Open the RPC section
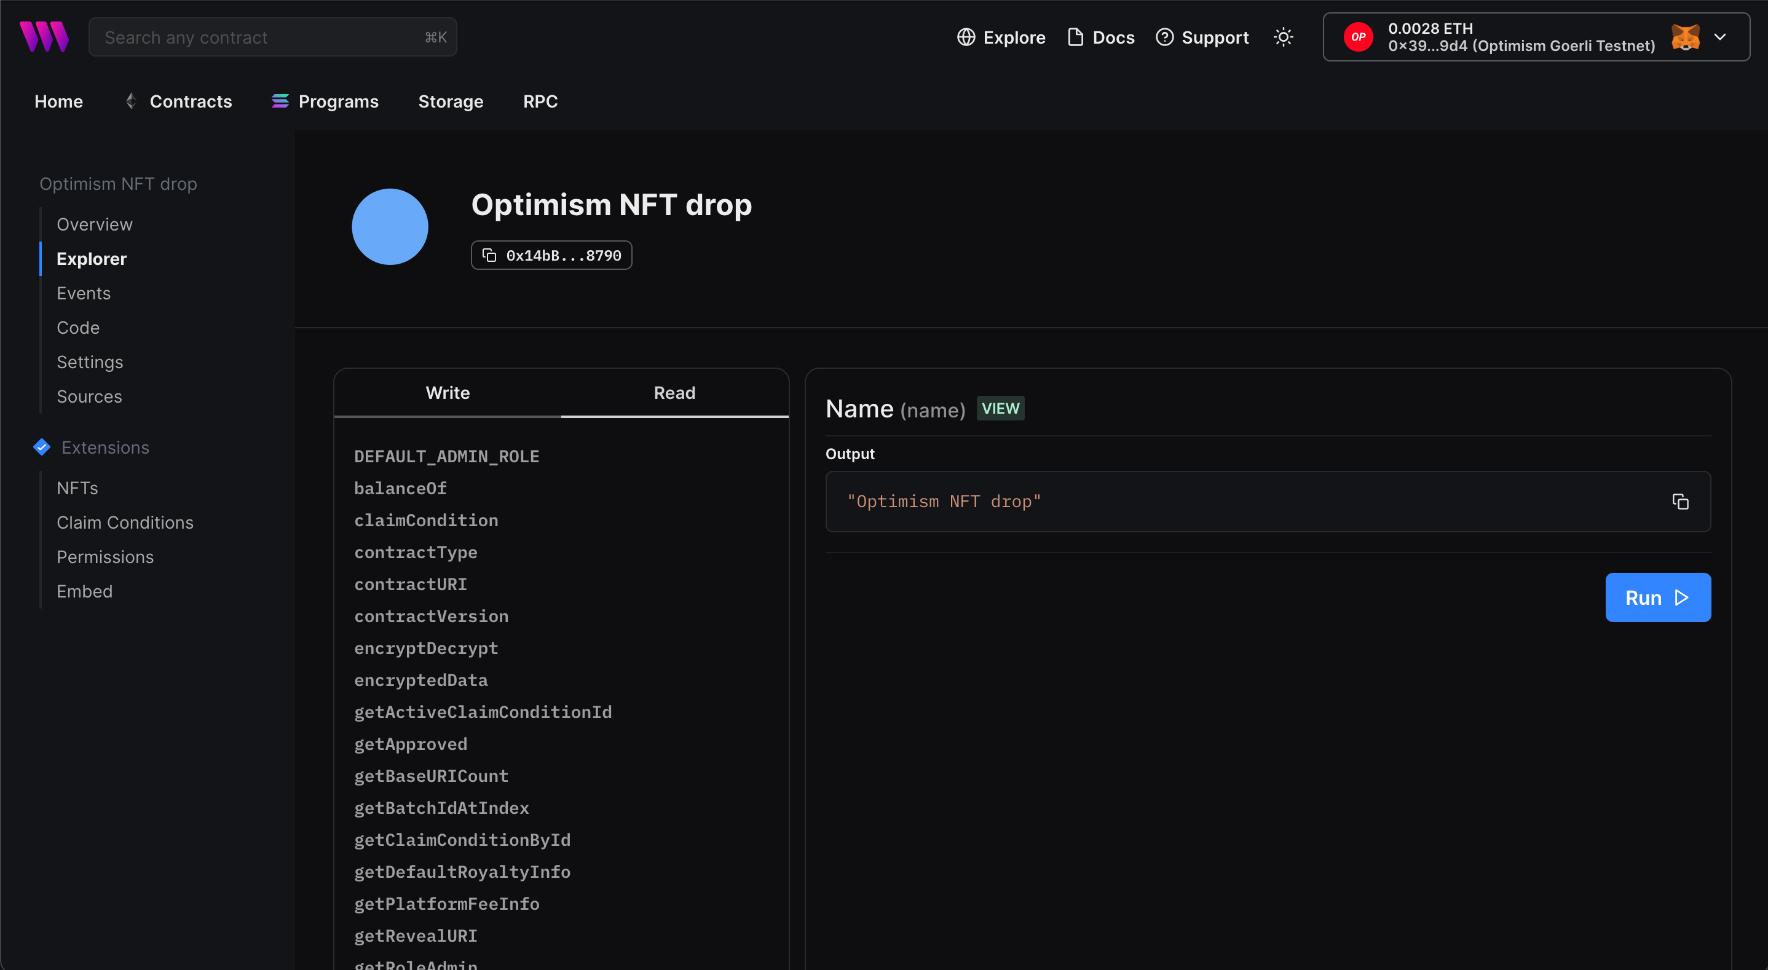1768x970 pixels. 540,101
